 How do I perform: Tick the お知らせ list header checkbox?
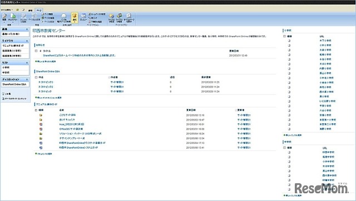click(36, 51)
